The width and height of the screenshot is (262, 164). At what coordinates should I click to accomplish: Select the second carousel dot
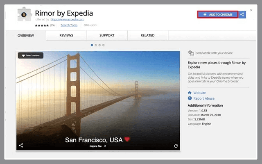[95, 45]
